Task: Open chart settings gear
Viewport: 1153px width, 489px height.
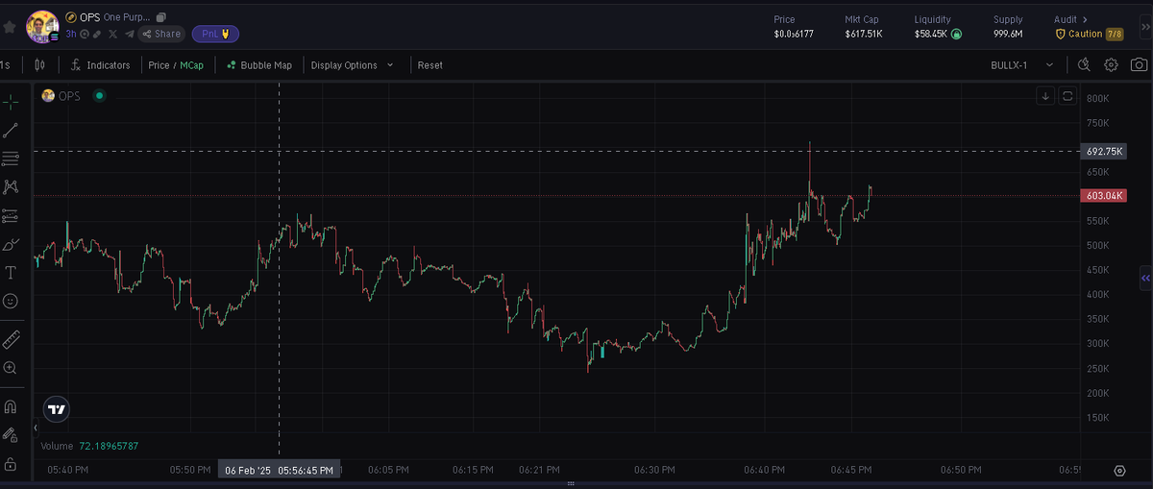Action: coord(1111,65)
